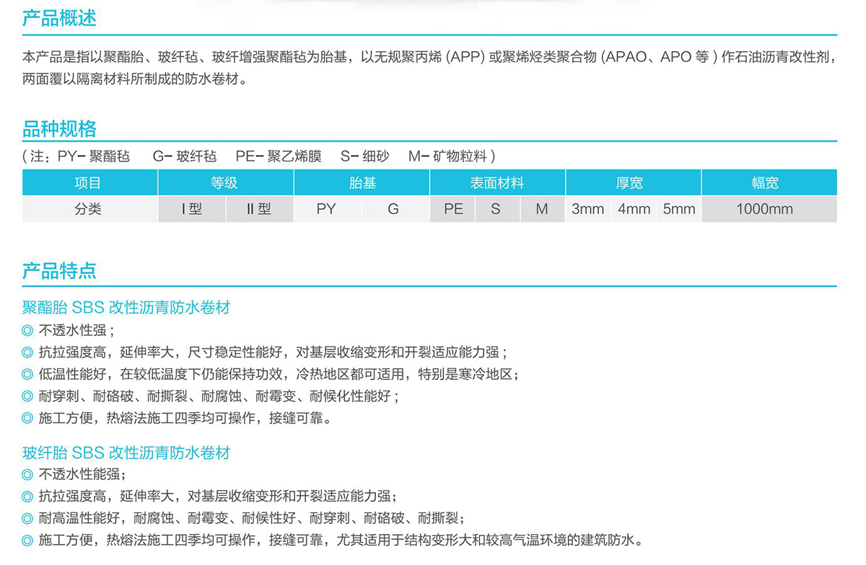Click the 玻纤胎 SBS 改性沥青防水卷材 subtitle
The width and height of the screenshot is (866, 565).
tap(126, 453)
